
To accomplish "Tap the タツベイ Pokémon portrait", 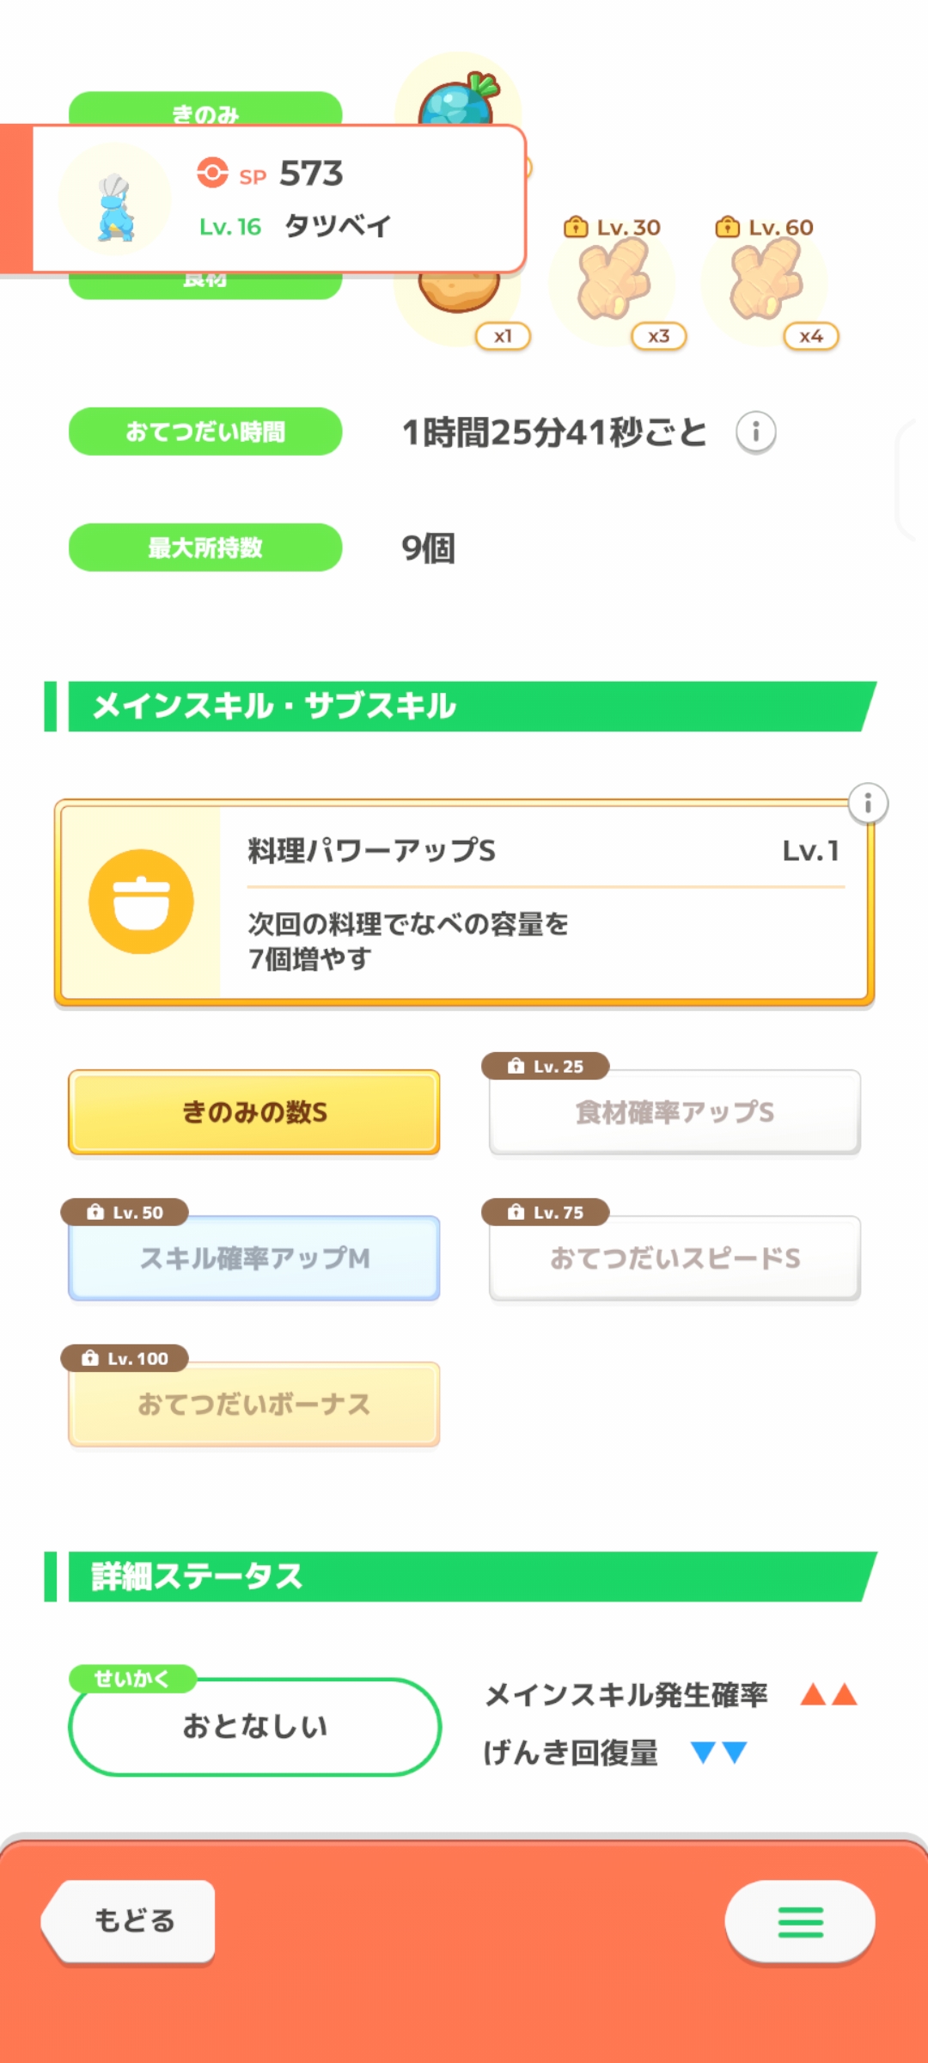I will [x=115, y=200].
